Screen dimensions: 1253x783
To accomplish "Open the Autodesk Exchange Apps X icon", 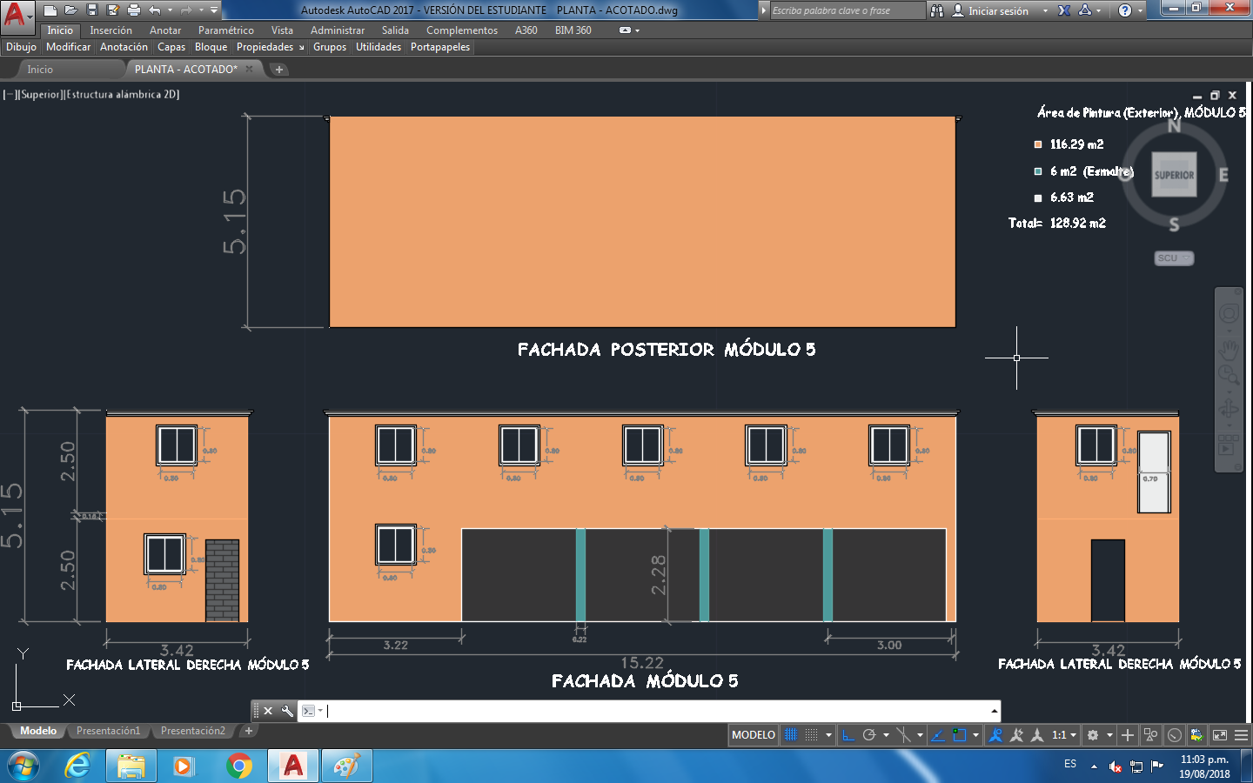I will click(1064, 10).
